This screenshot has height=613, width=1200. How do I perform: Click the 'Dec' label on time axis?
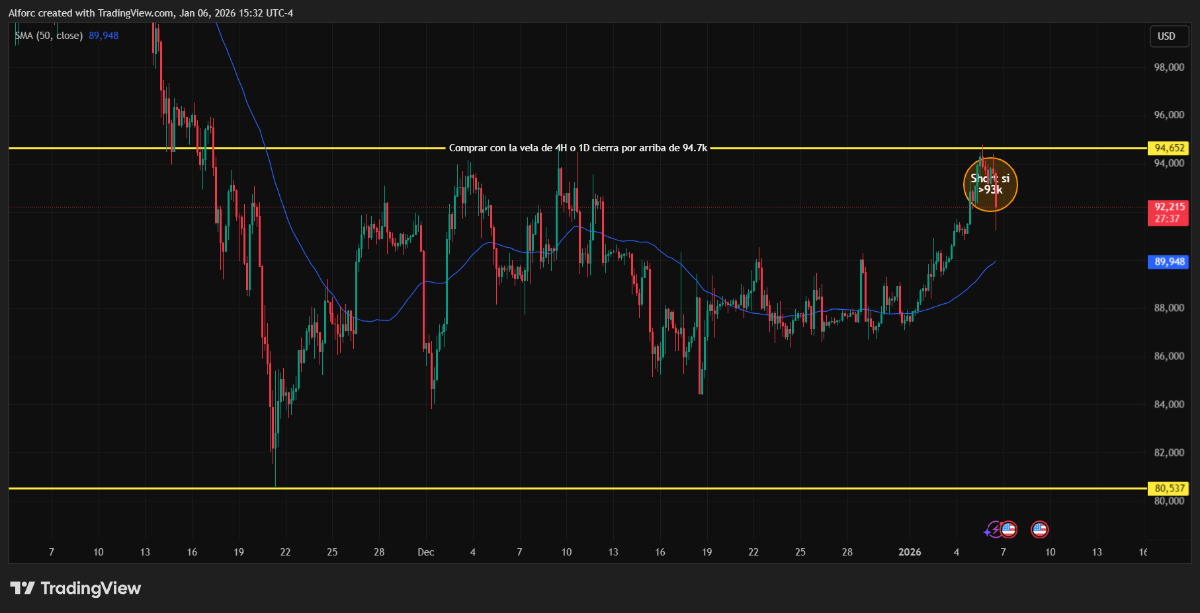tap(426, 552)
